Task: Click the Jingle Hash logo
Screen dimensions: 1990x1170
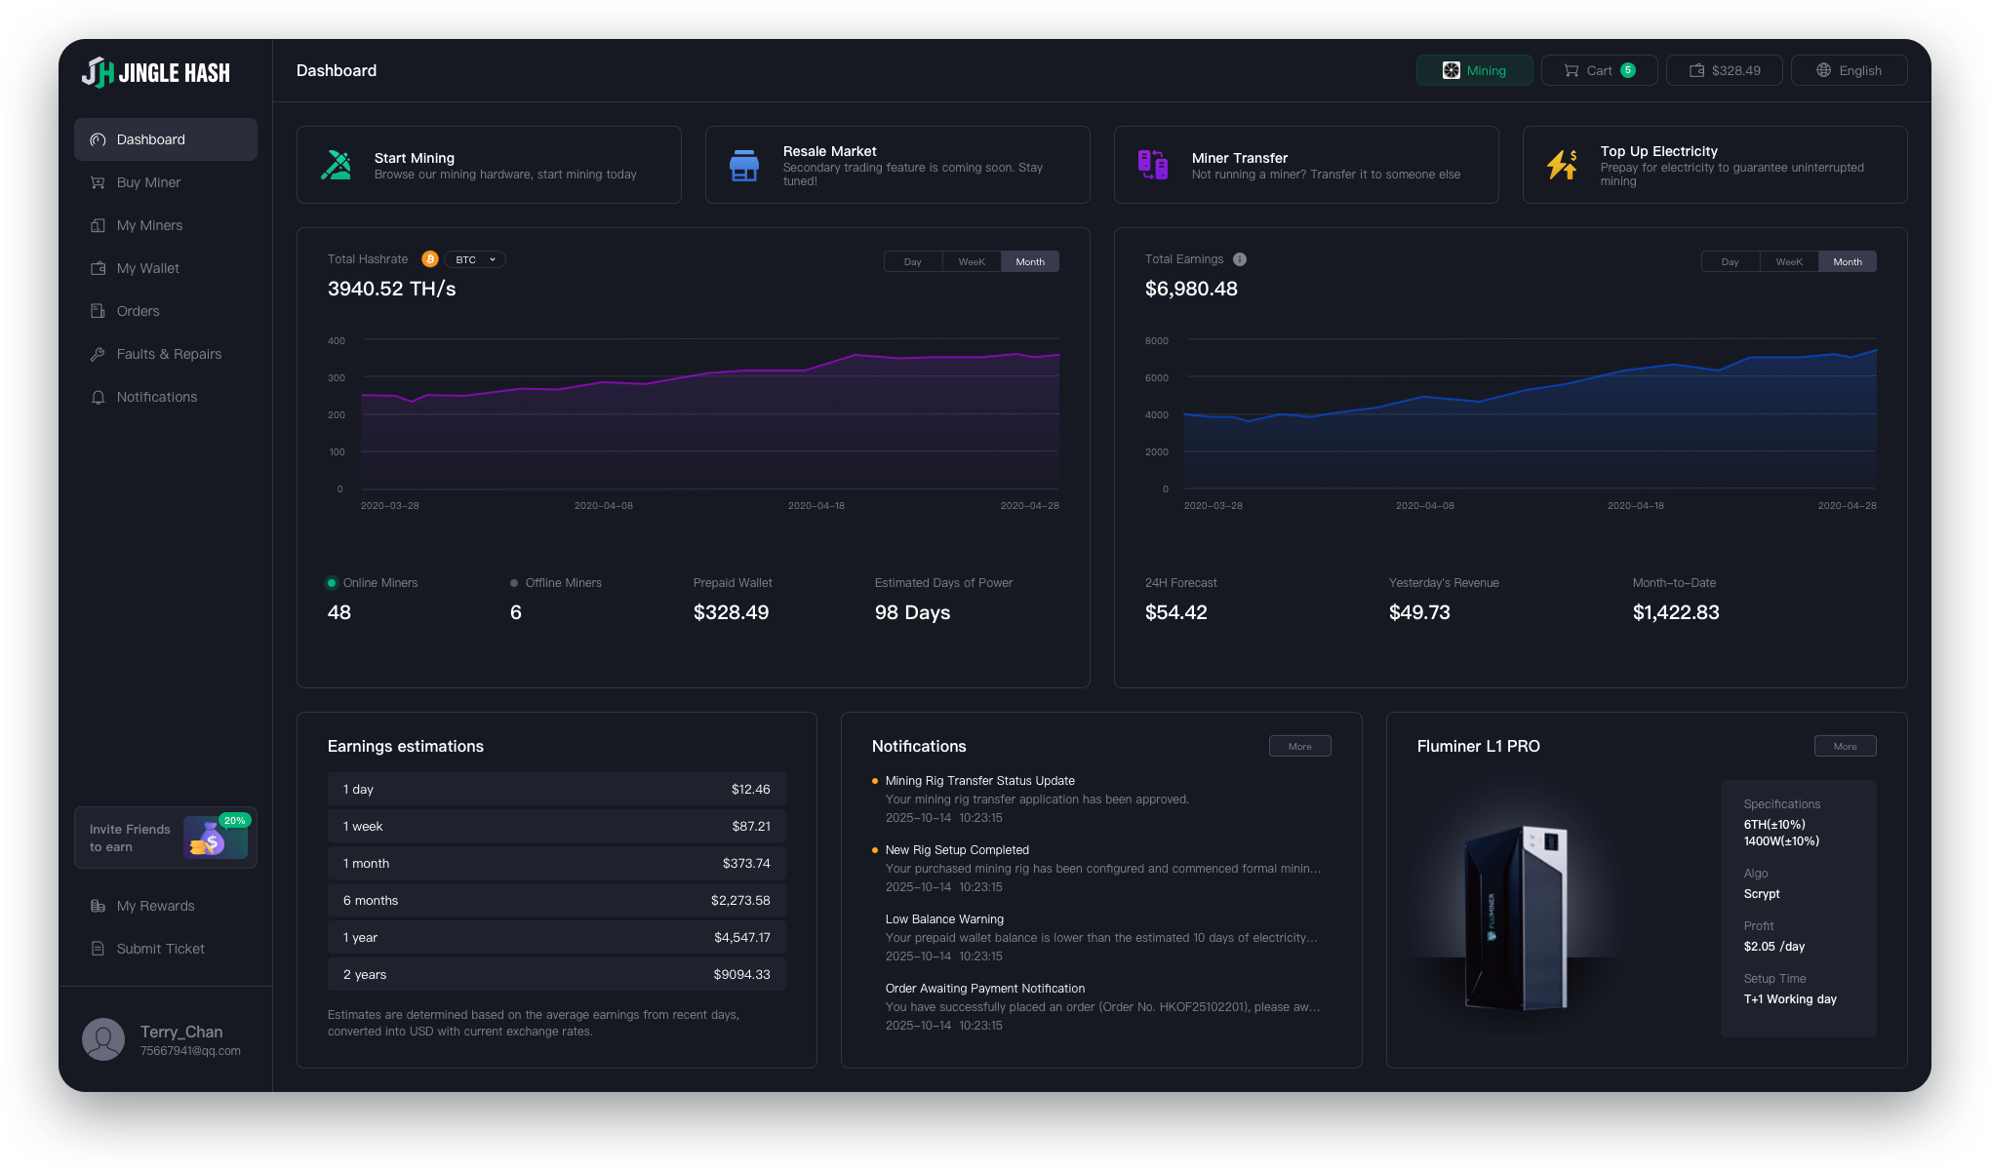Action: click(156, 72)
